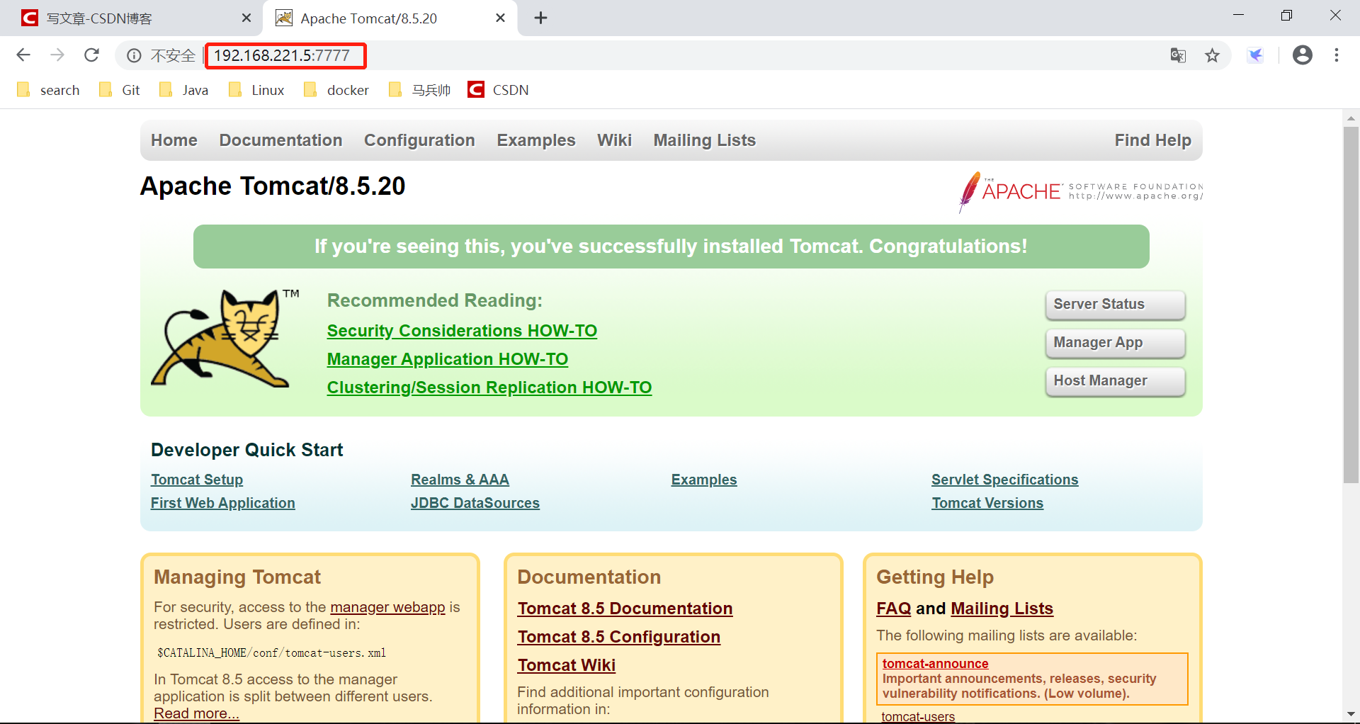Screen dimensions: 1360x724
Task: Open the CSDN bookmark
Action: click(x=499, y=90)
